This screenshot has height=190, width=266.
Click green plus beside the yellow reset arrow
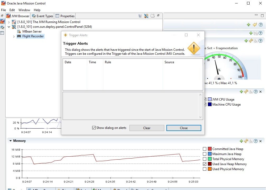(x=249, y=25)
